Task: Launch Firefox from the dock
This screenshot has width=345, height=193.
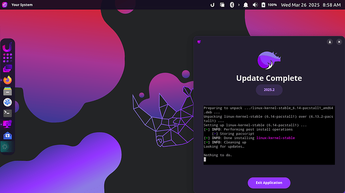Action: 7,80
